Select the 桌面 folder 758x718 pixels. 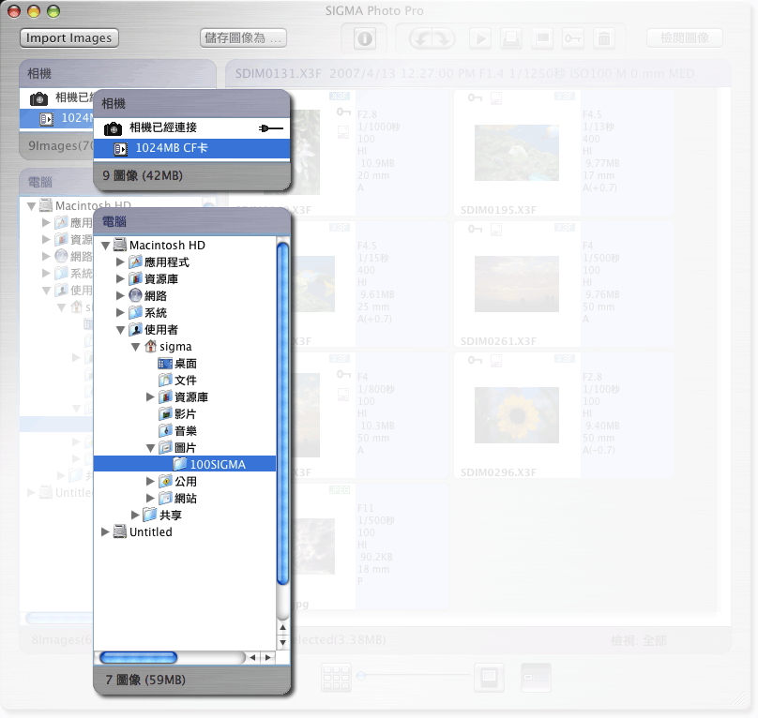pyautogui.click(x=186, y=364)
